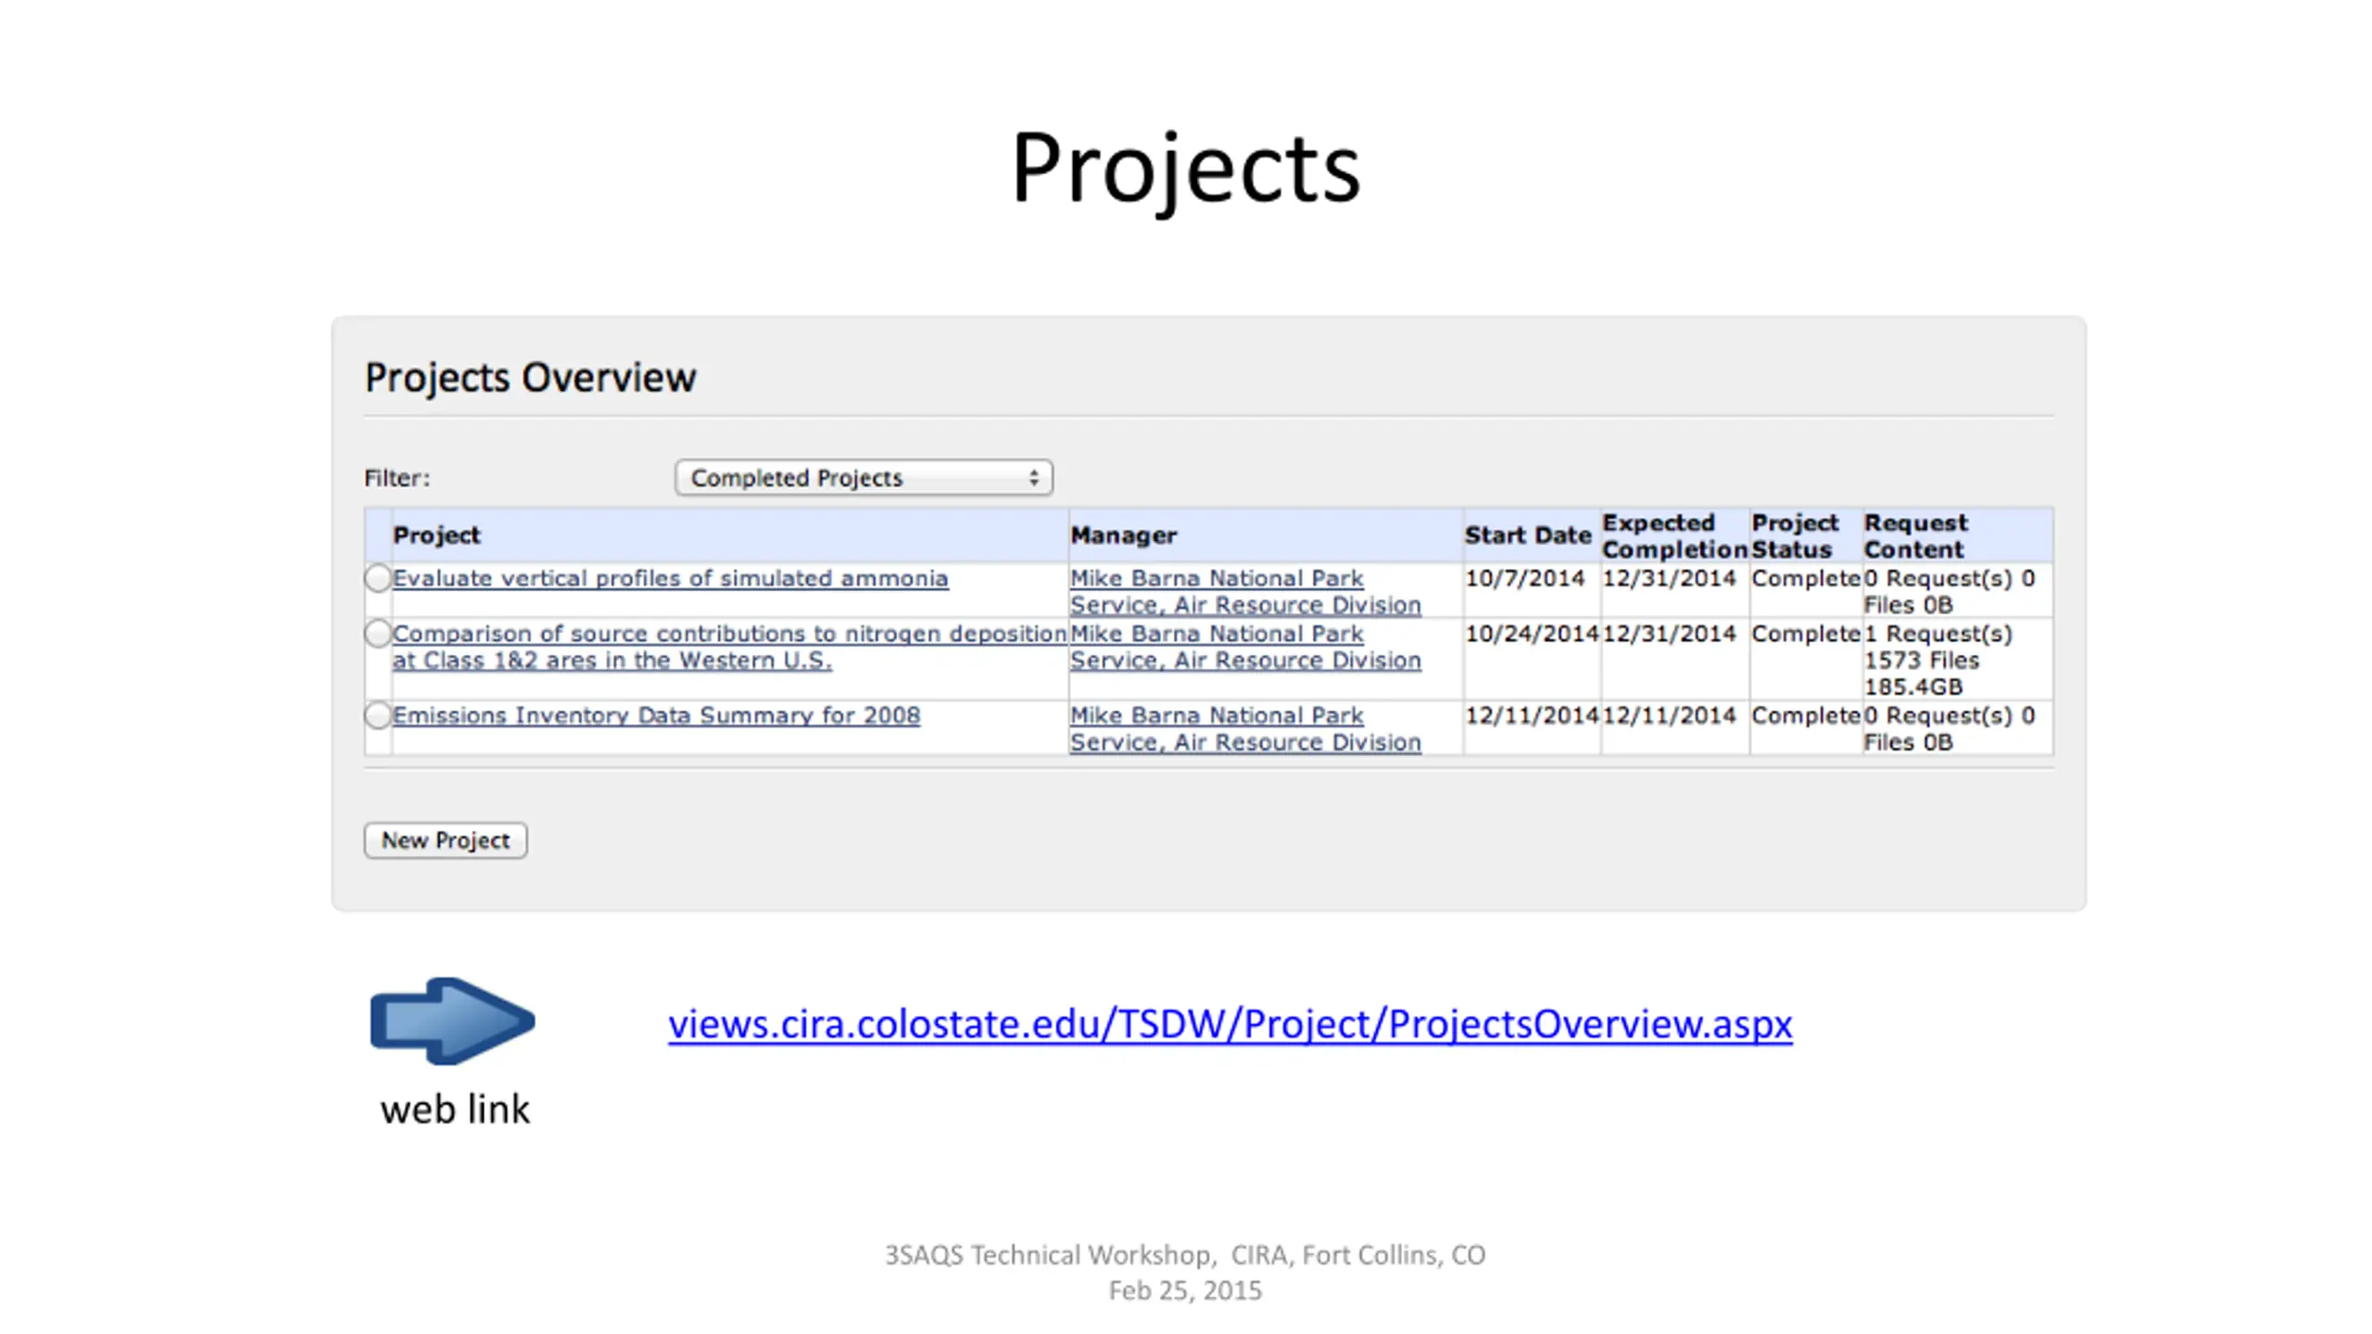Click the New Project button
Viewport: 2372px width, 1334px height.
click(x=446, y=840)
